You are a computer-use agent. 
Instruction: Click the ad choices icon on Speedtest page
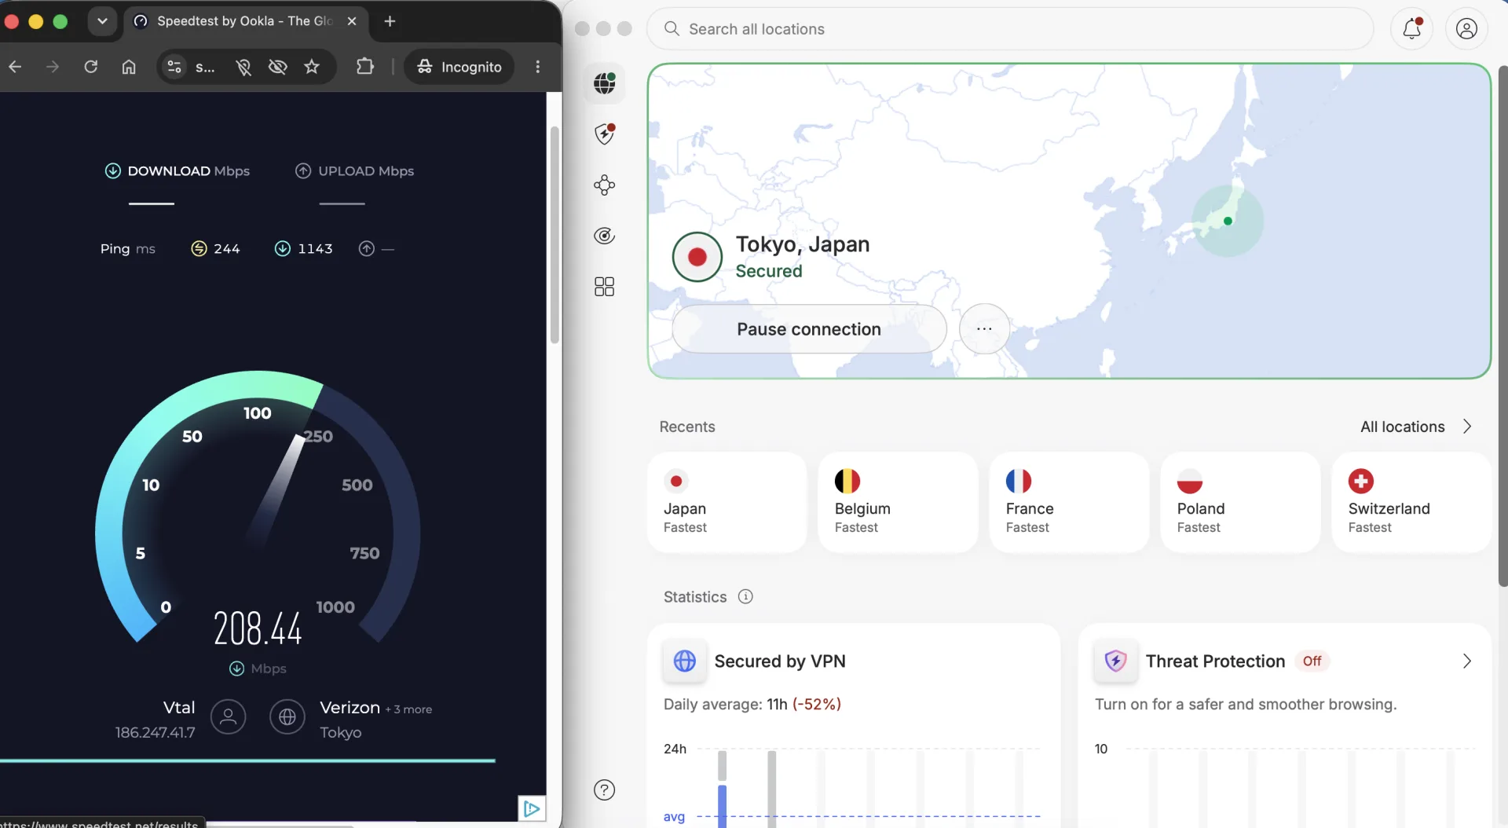[x=532, y=808]
